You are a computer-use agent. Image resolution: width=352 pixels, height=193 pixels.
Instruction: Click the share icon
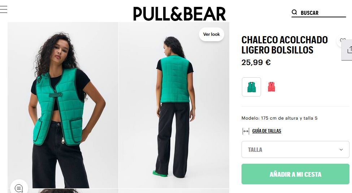(x=349, y=50)
